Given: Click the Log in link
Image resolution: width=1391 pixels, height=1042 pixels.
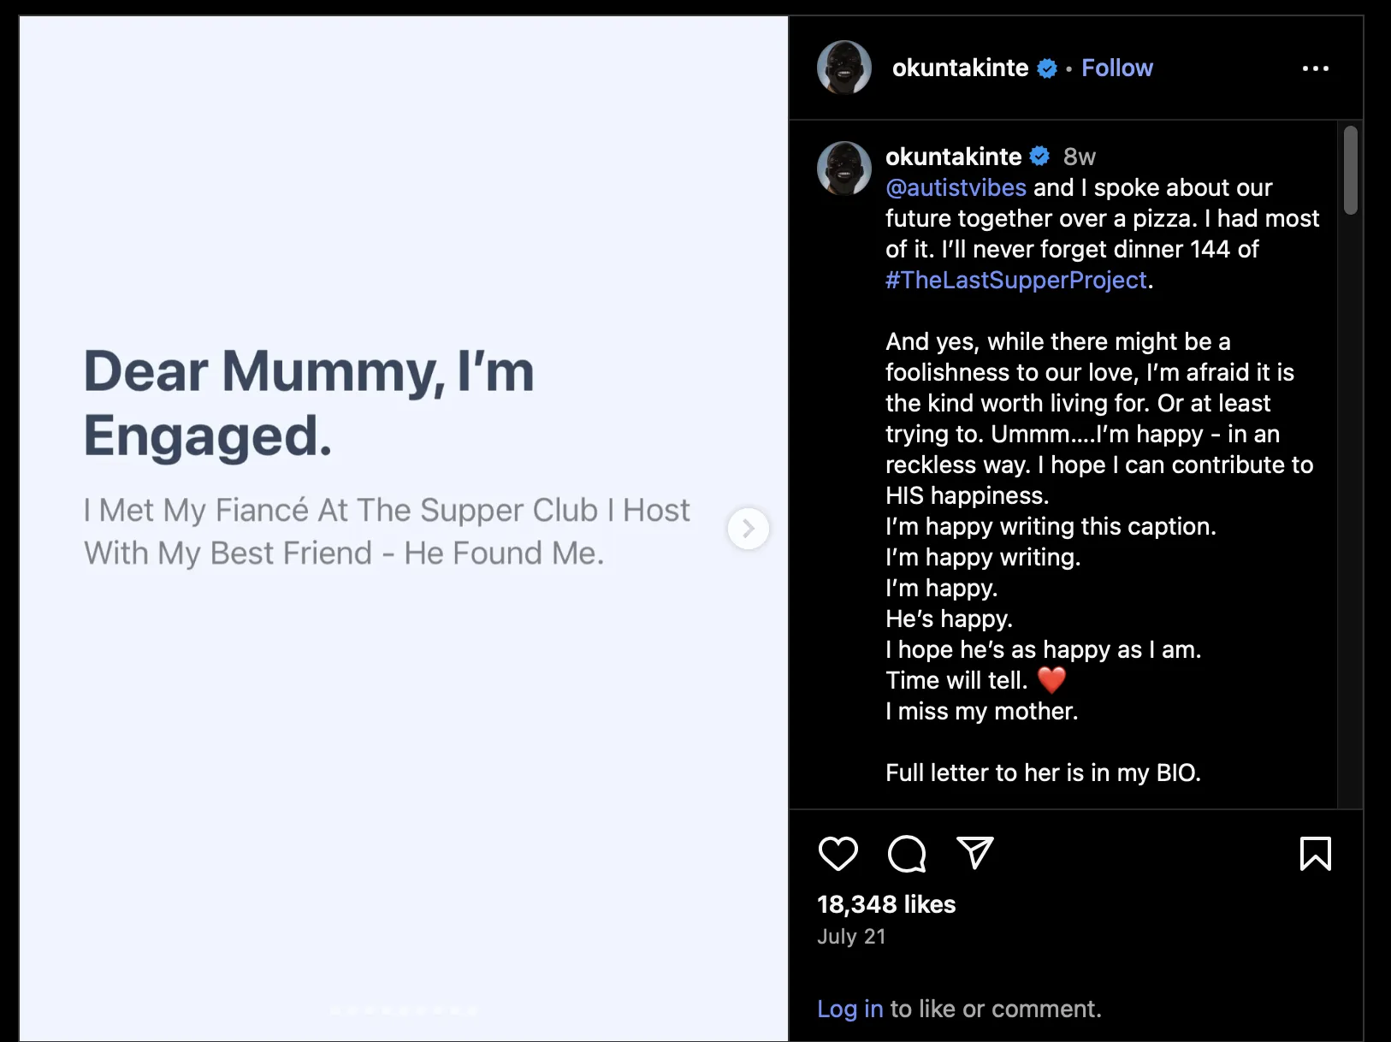Looking at the screenshot, I should click(x=849, y=1009).
